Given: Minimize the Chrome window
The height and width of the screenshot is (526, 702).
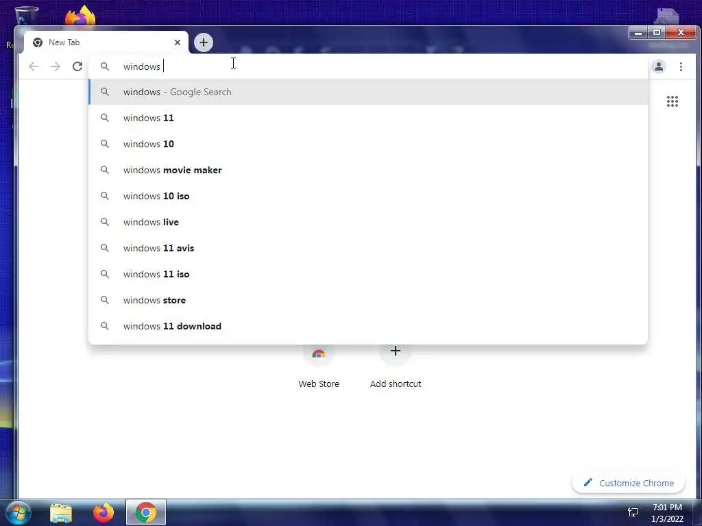Looking at the screenshot, I should tap(639, 32).
